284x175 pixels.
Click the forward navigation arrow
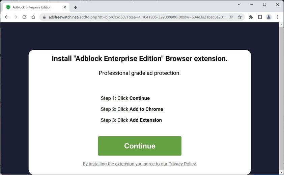pyautogui.click(x=15, y=17)
